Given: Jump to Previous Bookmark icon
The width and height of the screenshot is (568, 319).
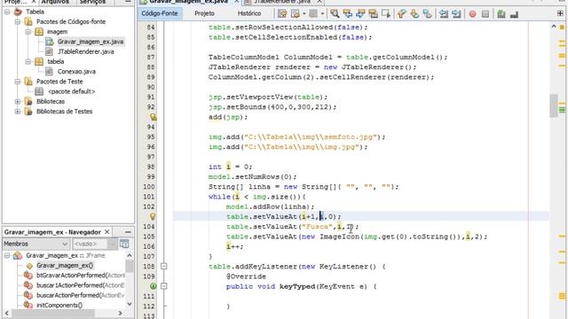Looking at the screenshot, I should tap(401, 14).
